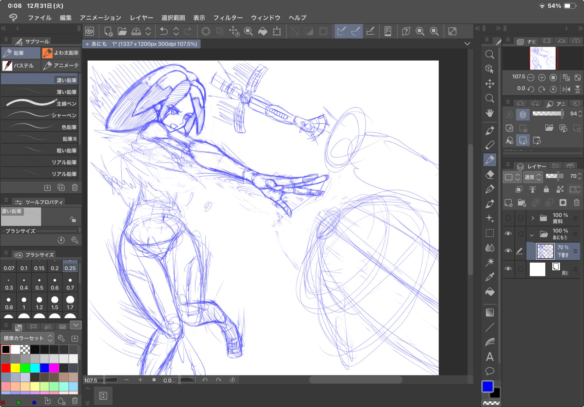
Task: Toggle the Lock layer icon
Action: pos(546,189)
